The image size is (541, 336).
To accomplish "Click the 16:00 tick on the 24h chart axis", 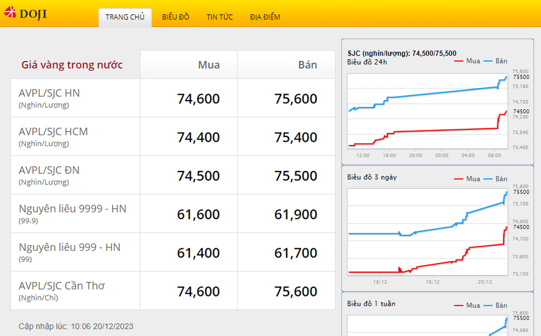I will pos(389,156).
